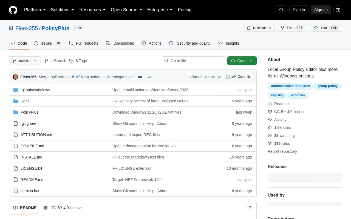Click the group-policy topic tag
The width and height of the screenshot is (351, 219).
(x=327, y=86)
